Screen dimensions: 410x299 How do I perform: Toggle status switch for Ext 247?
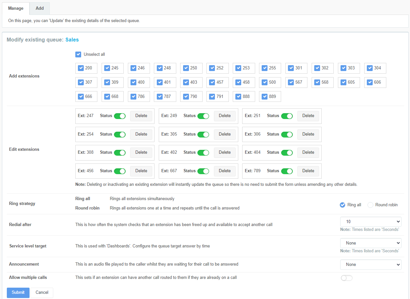(x=119, y=116)
